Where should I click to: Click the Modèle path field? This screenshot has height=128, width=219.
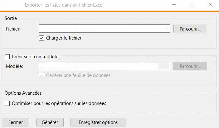[x=103, y=66]
